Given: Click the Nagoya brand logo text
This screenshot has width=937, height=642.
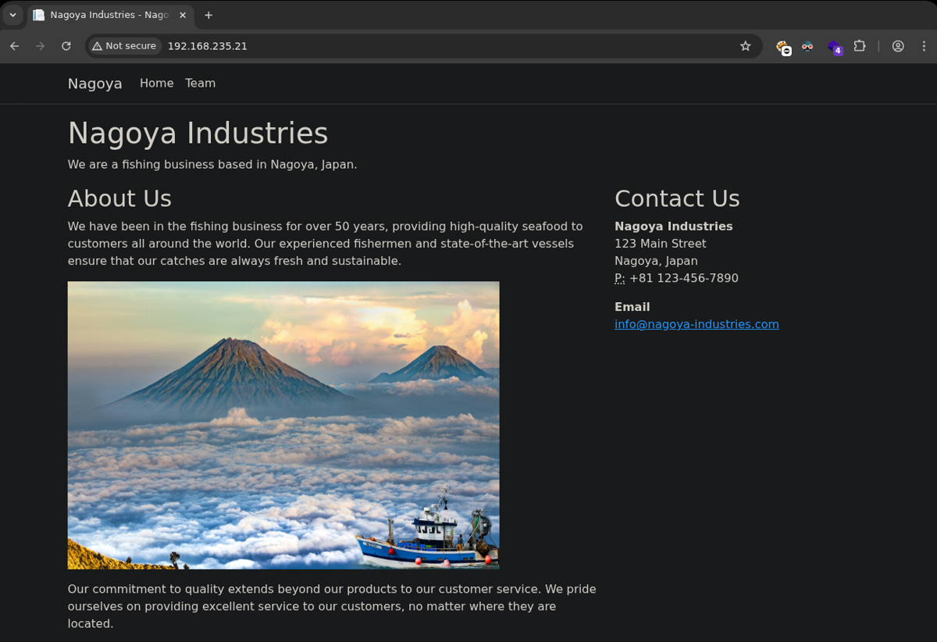Looking at the screenshot, I should pyautogui.click(x=94, y=84).
